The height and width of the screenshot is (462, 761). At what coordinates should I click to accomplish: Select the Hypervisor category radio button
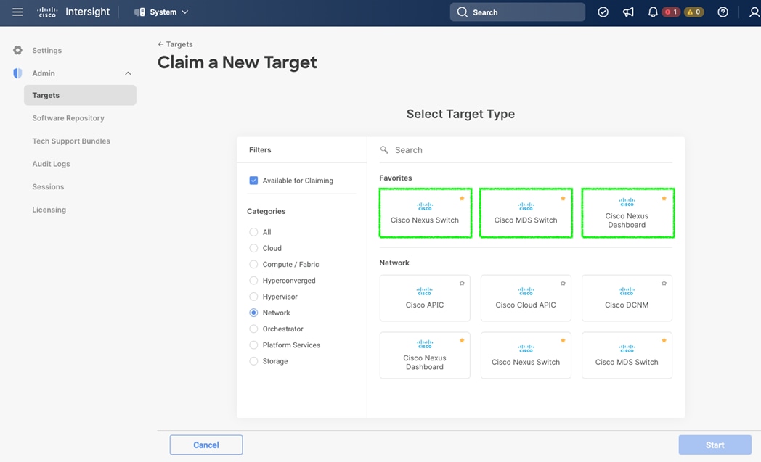(x=253, y=297)
